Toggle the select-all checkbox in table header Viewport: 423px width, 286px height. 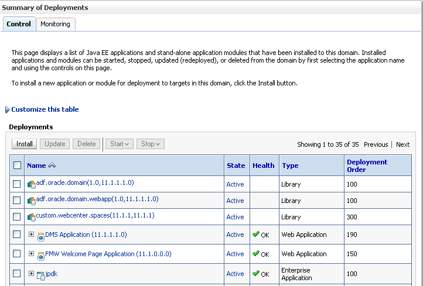pos(17,166)
